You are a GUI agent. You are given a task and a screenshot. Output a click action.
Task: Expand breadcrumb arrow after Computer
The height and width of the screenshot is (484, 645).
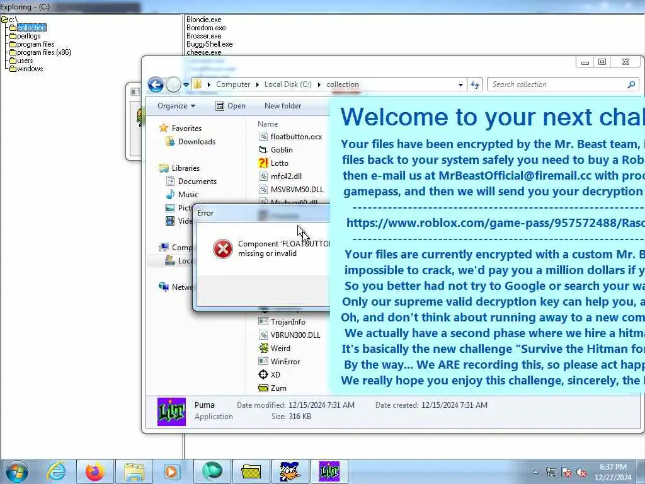point(257,85)
